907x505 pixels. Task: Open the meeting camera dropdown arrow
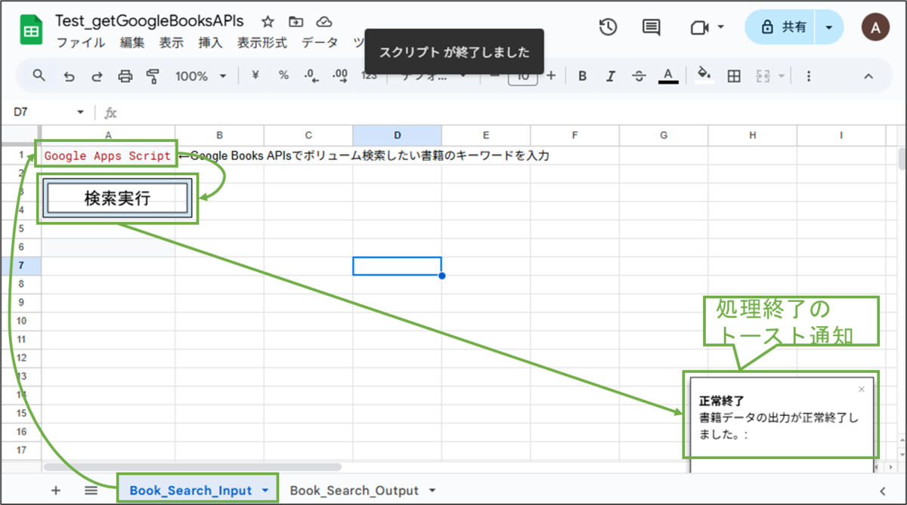(x=720, y=27)
